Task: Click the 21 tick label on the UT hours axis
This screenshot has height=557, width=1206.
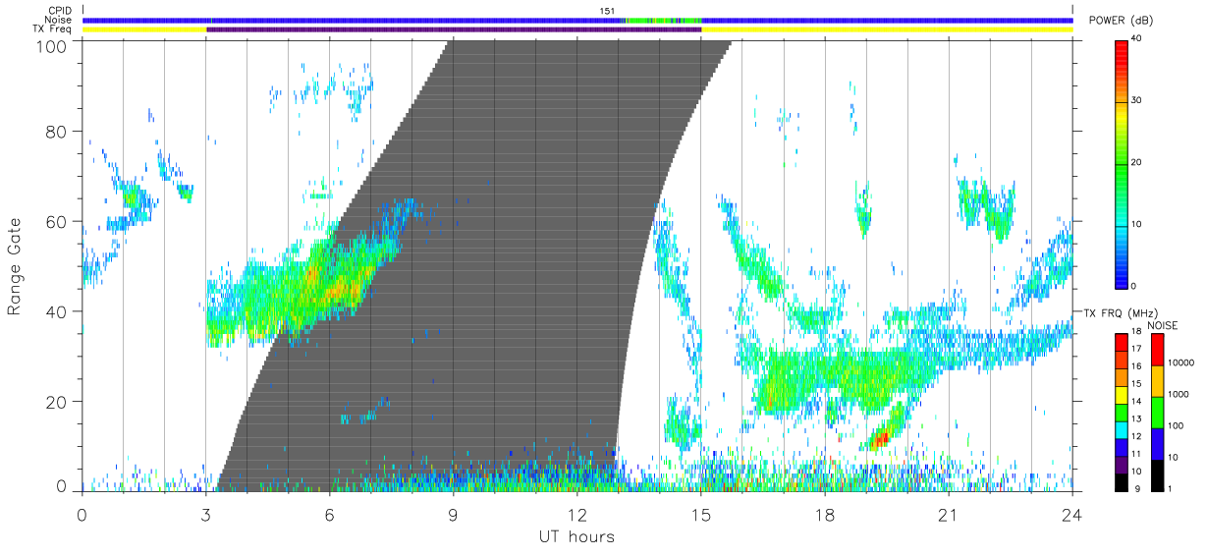Action: tap(949, 514)
